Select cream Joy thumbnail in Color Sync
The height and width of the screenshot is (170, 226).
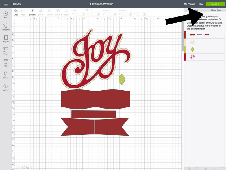[192, 42]
